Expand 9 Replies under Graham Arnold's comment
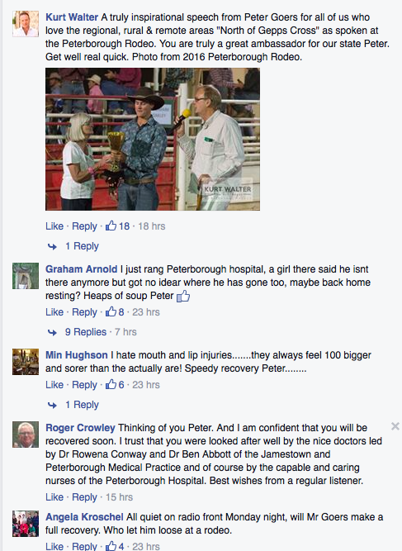402x551 pixels. click(86, 332)
